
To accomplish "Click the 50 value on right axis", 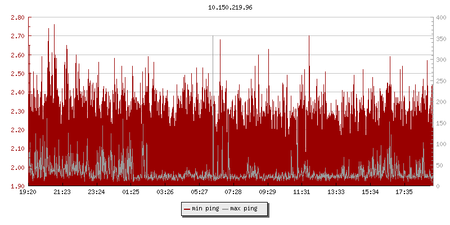I will (x=439, y=165).
